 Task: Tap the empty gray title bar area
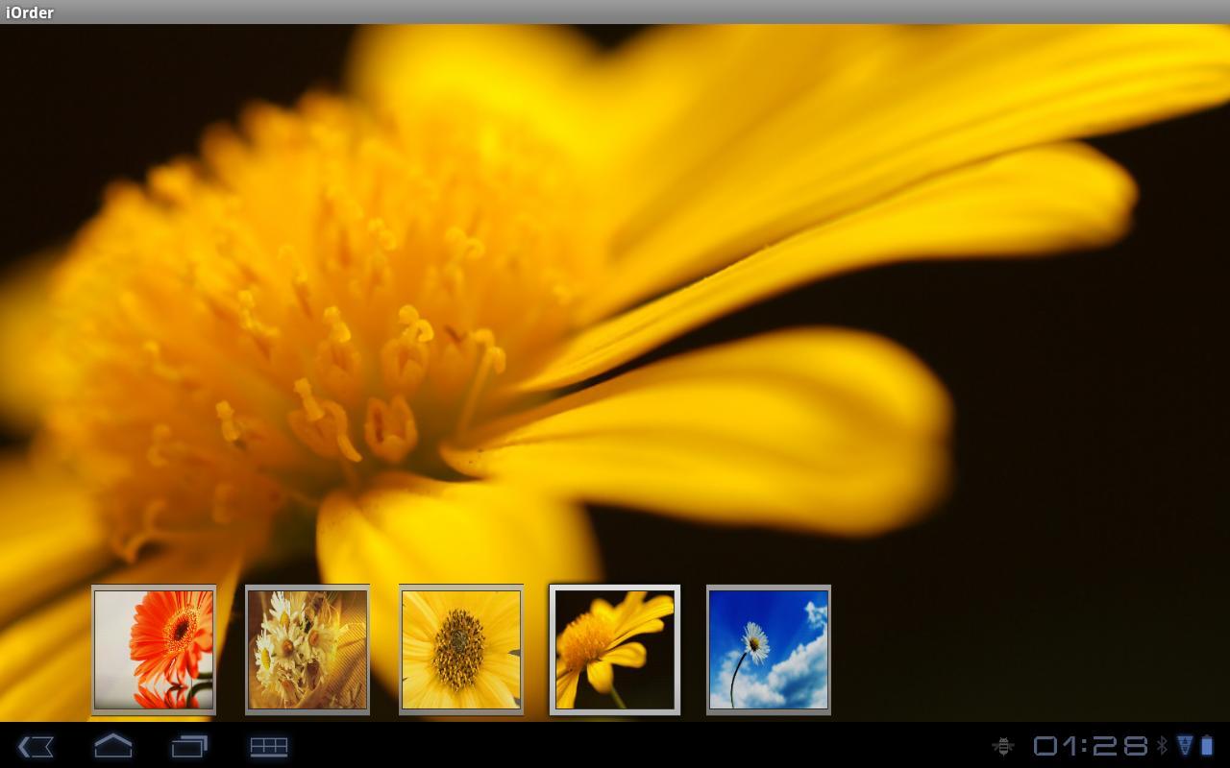[x=615, y=12]
